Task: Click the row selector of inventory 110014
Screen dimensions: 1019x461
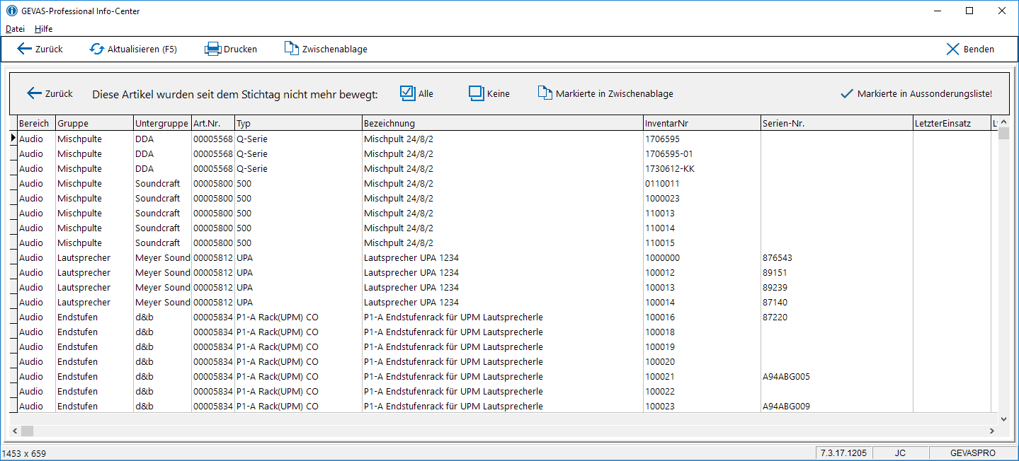Action: pos(13,228)
